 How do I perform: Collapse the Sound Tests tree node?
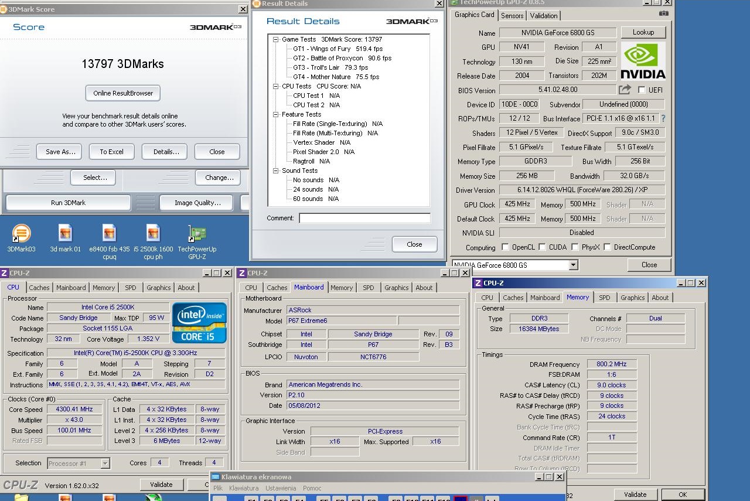point(276,171)
